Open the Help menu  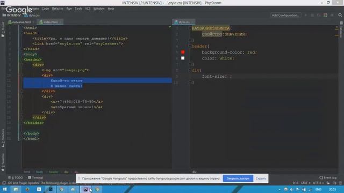[111, 9]
